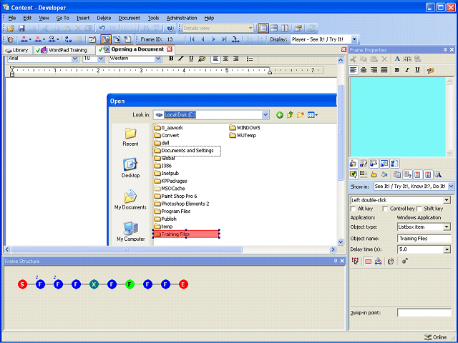Open the File menu
458x343 pixels.
(x=12, y=18)
